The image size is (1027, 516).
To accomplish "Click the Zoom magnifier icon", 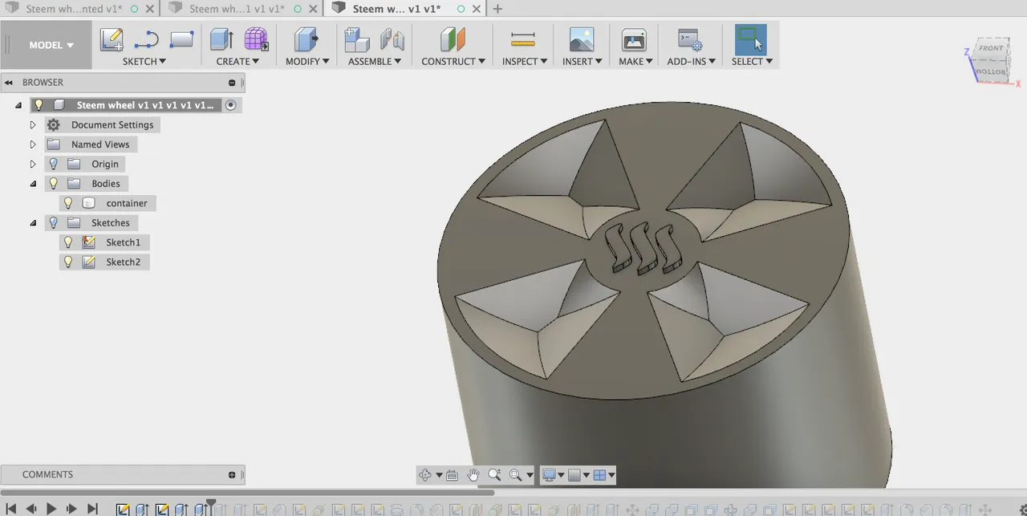I will tap(494, 475).
